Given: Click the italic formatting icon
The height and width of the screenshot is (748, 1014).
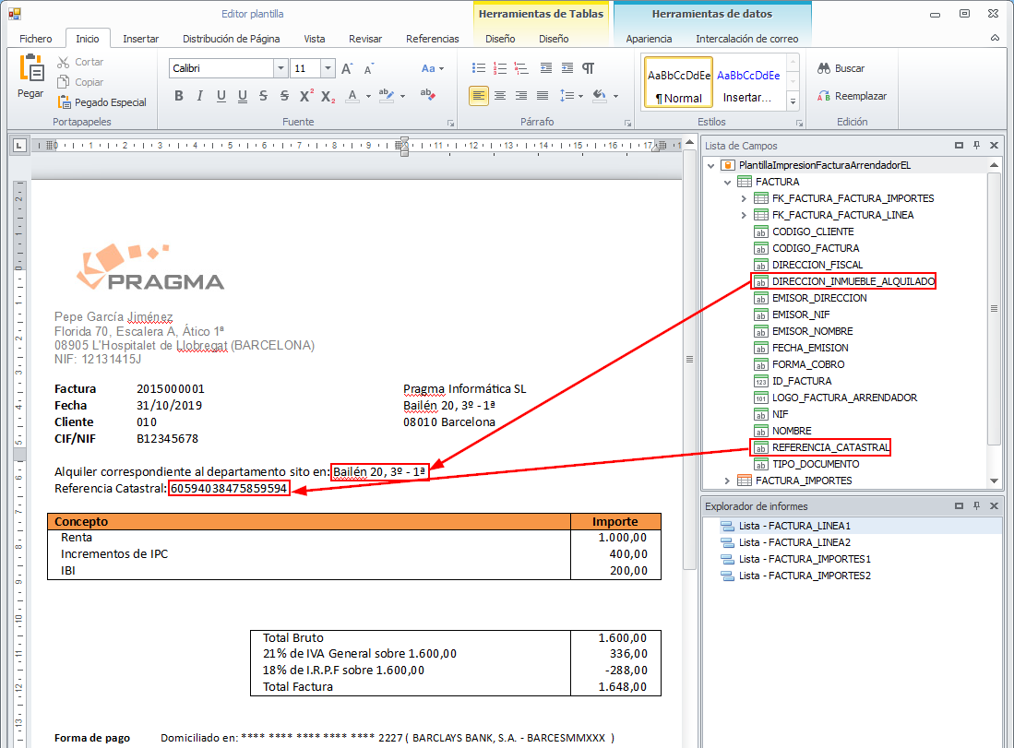Looking at the screenshot, I should point(199,96).
